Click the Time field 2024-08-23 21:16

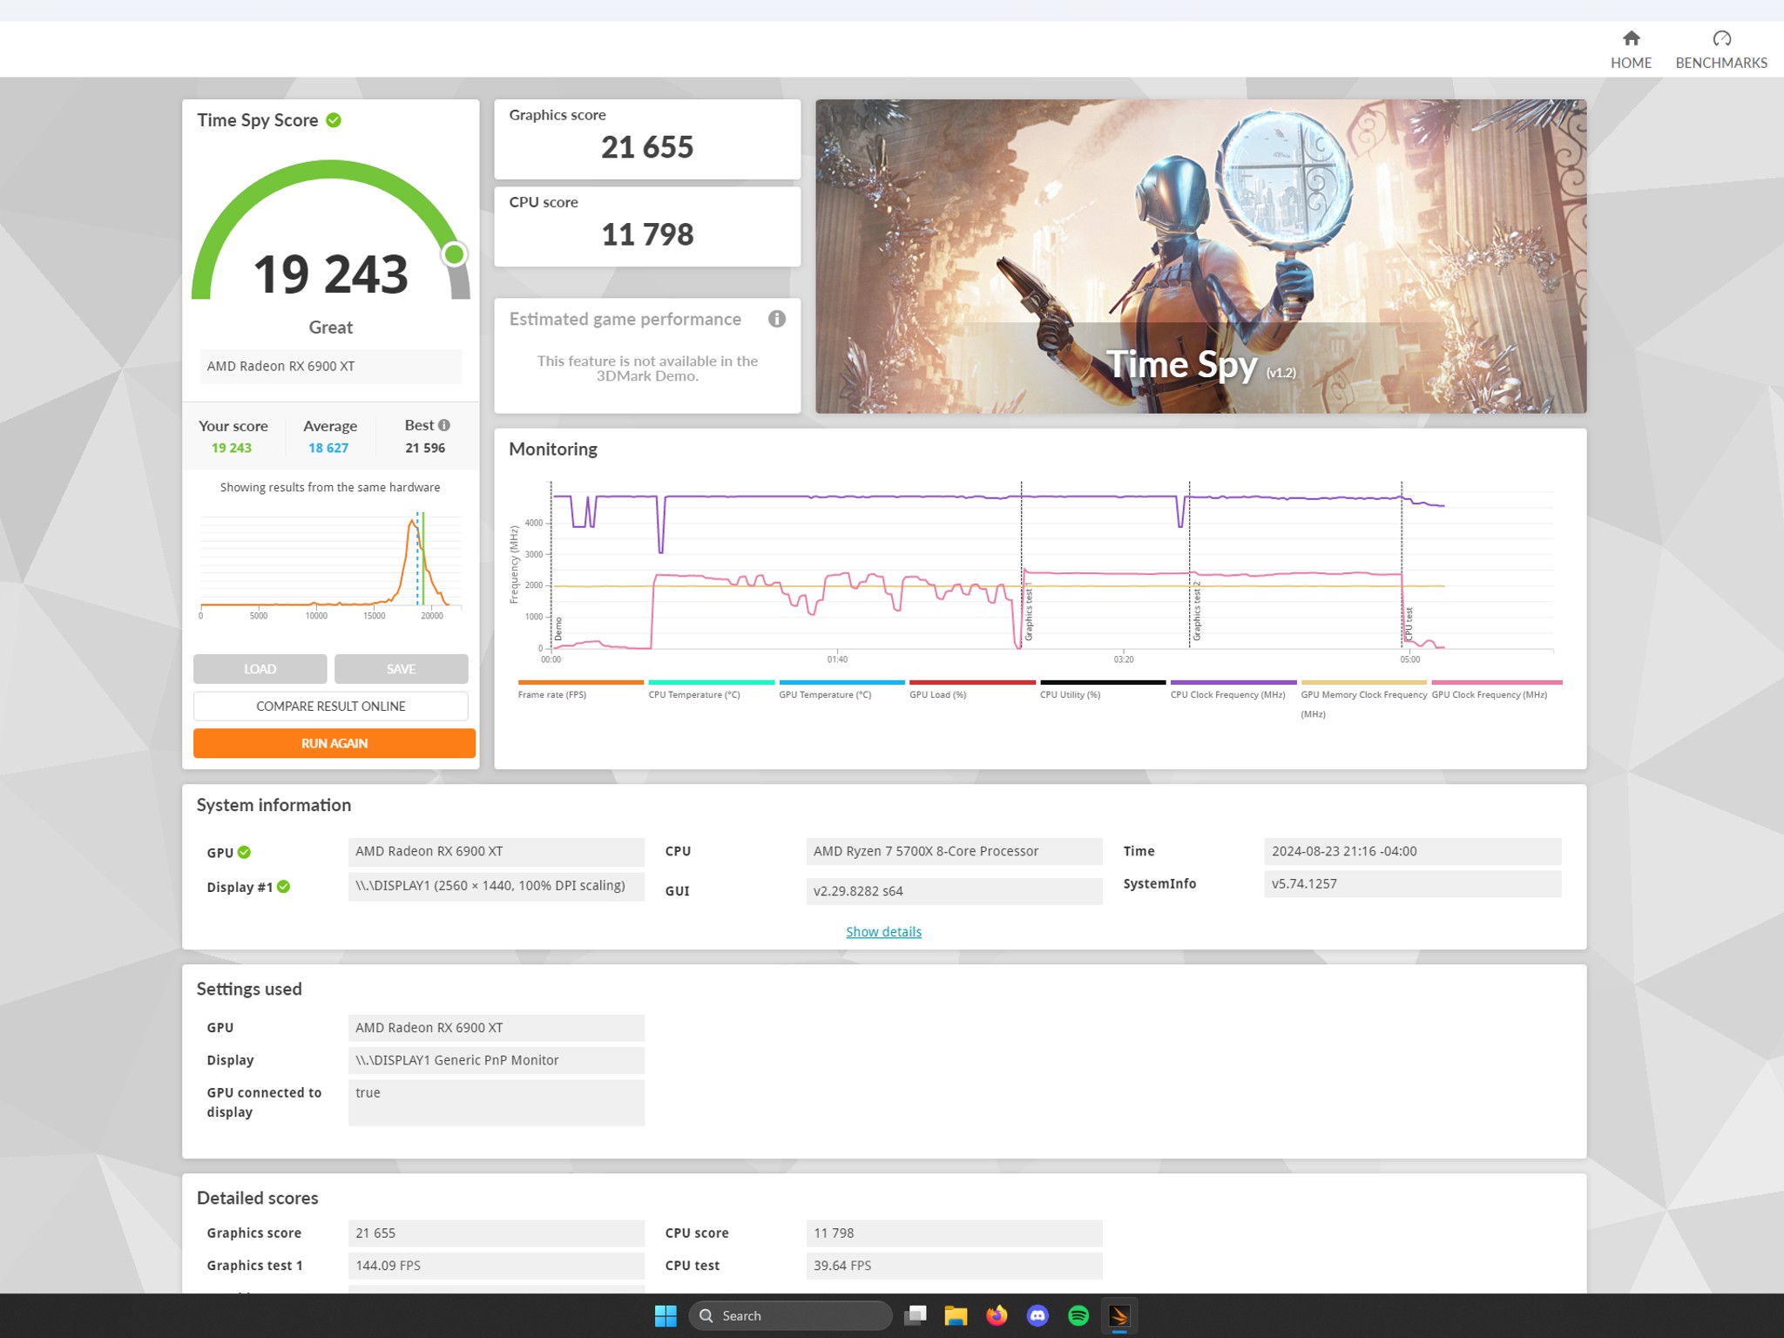[1412, 851]
